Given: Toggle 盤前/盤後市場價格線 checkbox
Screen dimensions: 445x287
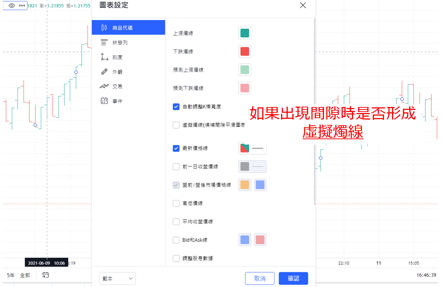Looking at the screenshot, I should [x=176, y=185].
